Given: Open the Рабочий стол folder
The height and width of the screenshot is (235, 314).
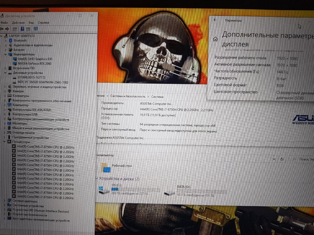Looking at the screenshot, I should (x=106, y=167).
